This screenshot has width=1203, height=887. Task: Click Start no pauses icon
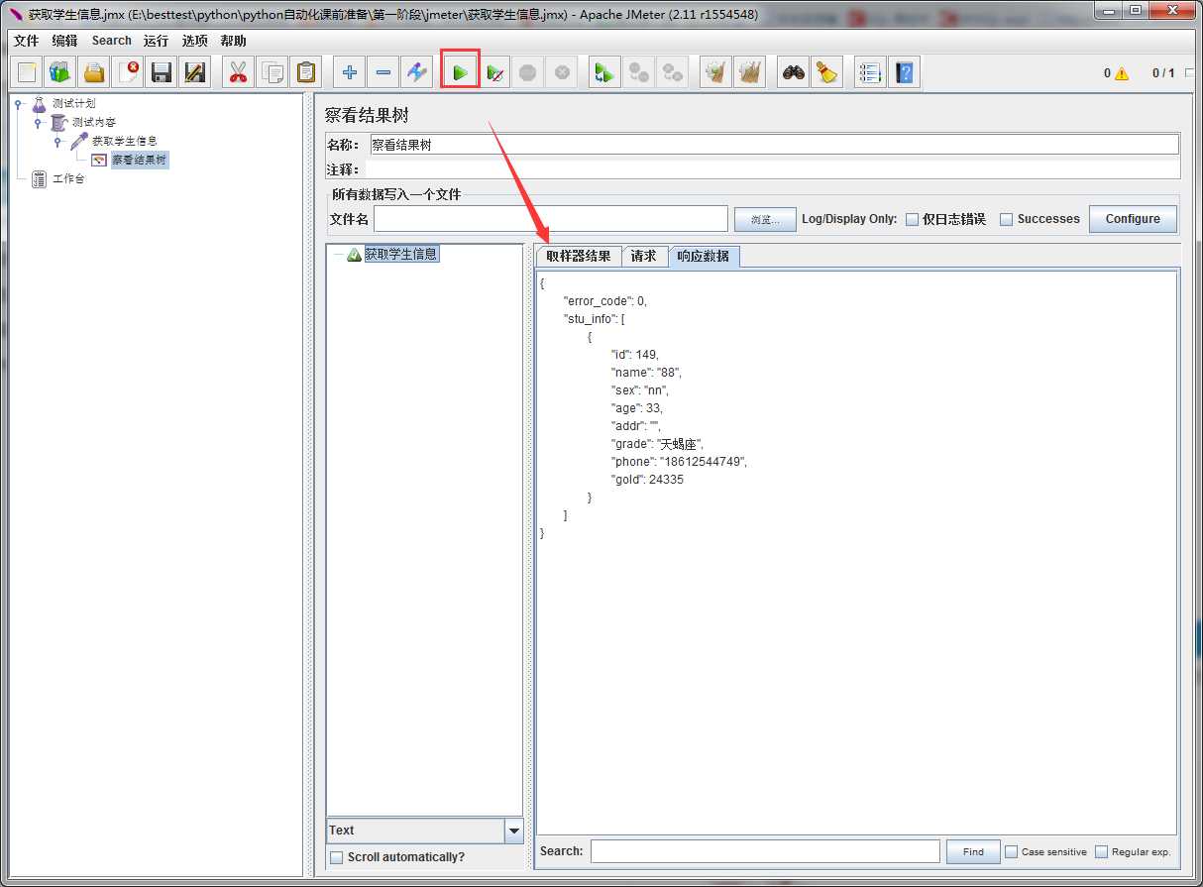pos(495,72)
